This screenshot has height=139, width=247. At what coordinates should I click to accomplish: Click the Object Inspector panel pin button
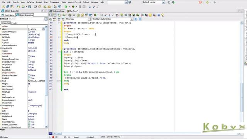coord(43,11)
